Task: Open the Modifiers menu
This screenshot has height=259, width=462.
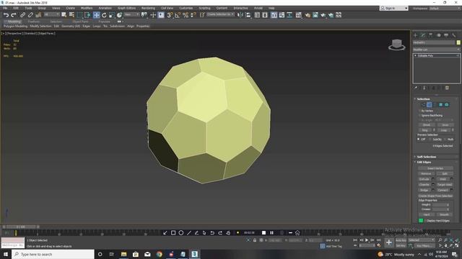Action: click(87, 8)
